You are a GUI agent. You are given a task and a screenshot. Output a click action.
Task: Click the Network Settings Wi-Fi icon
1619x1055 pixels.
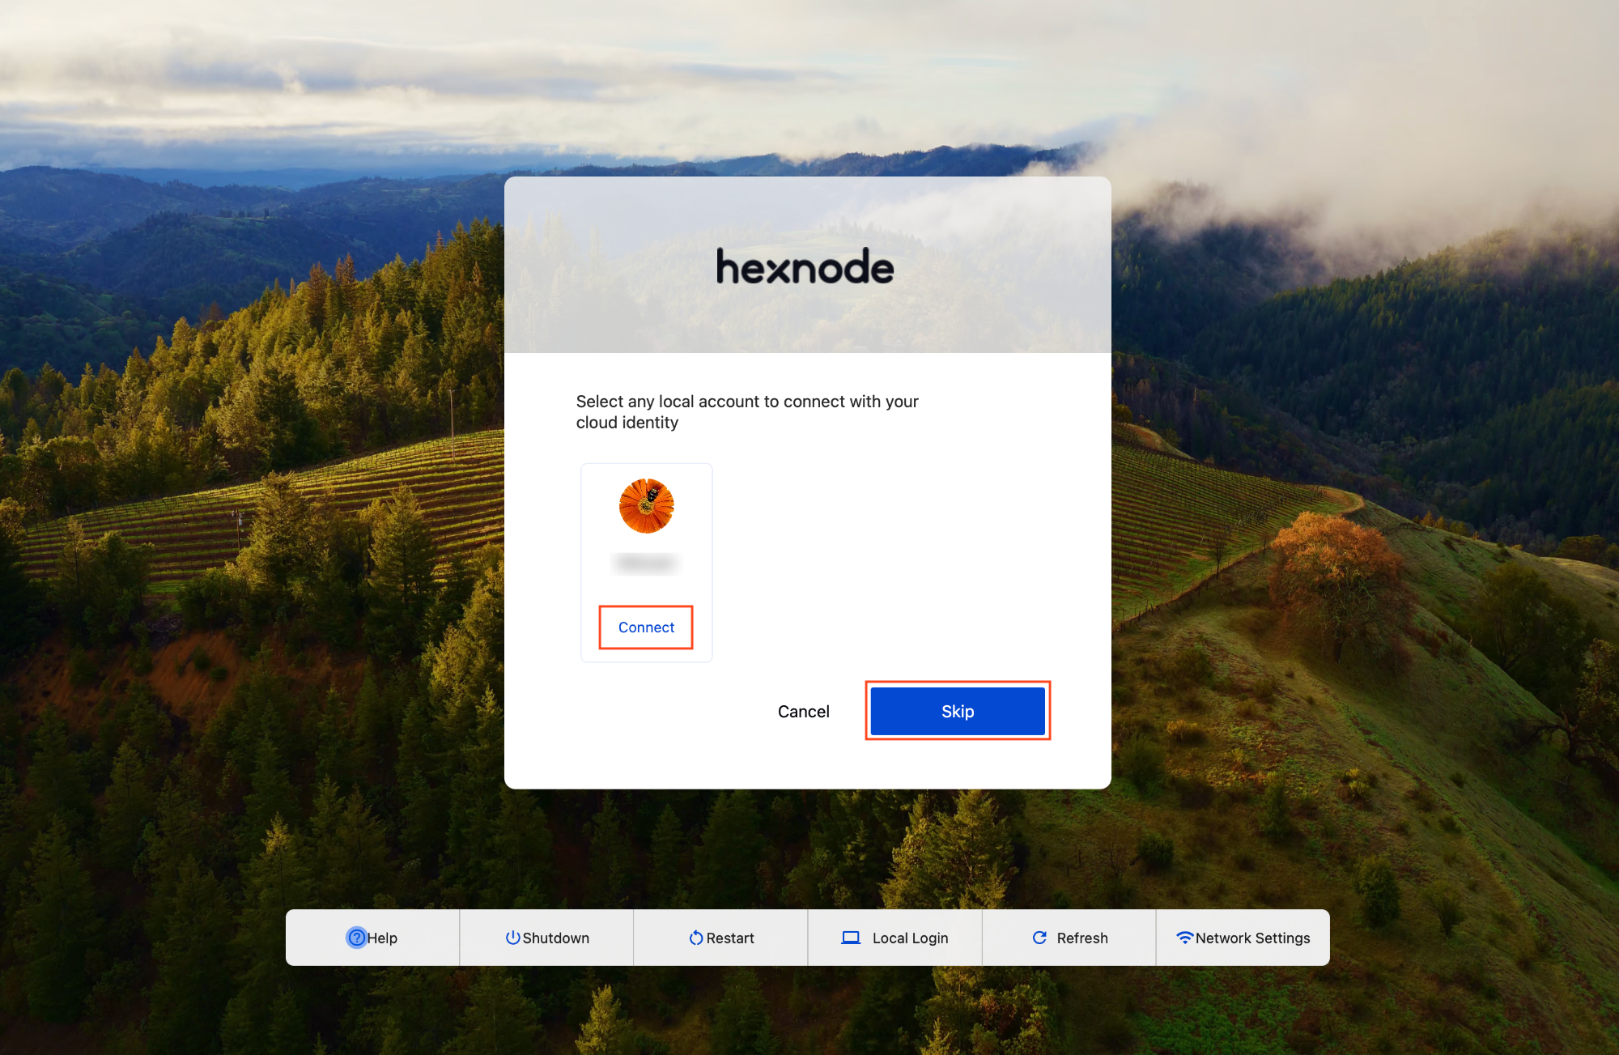(1185, 938)
